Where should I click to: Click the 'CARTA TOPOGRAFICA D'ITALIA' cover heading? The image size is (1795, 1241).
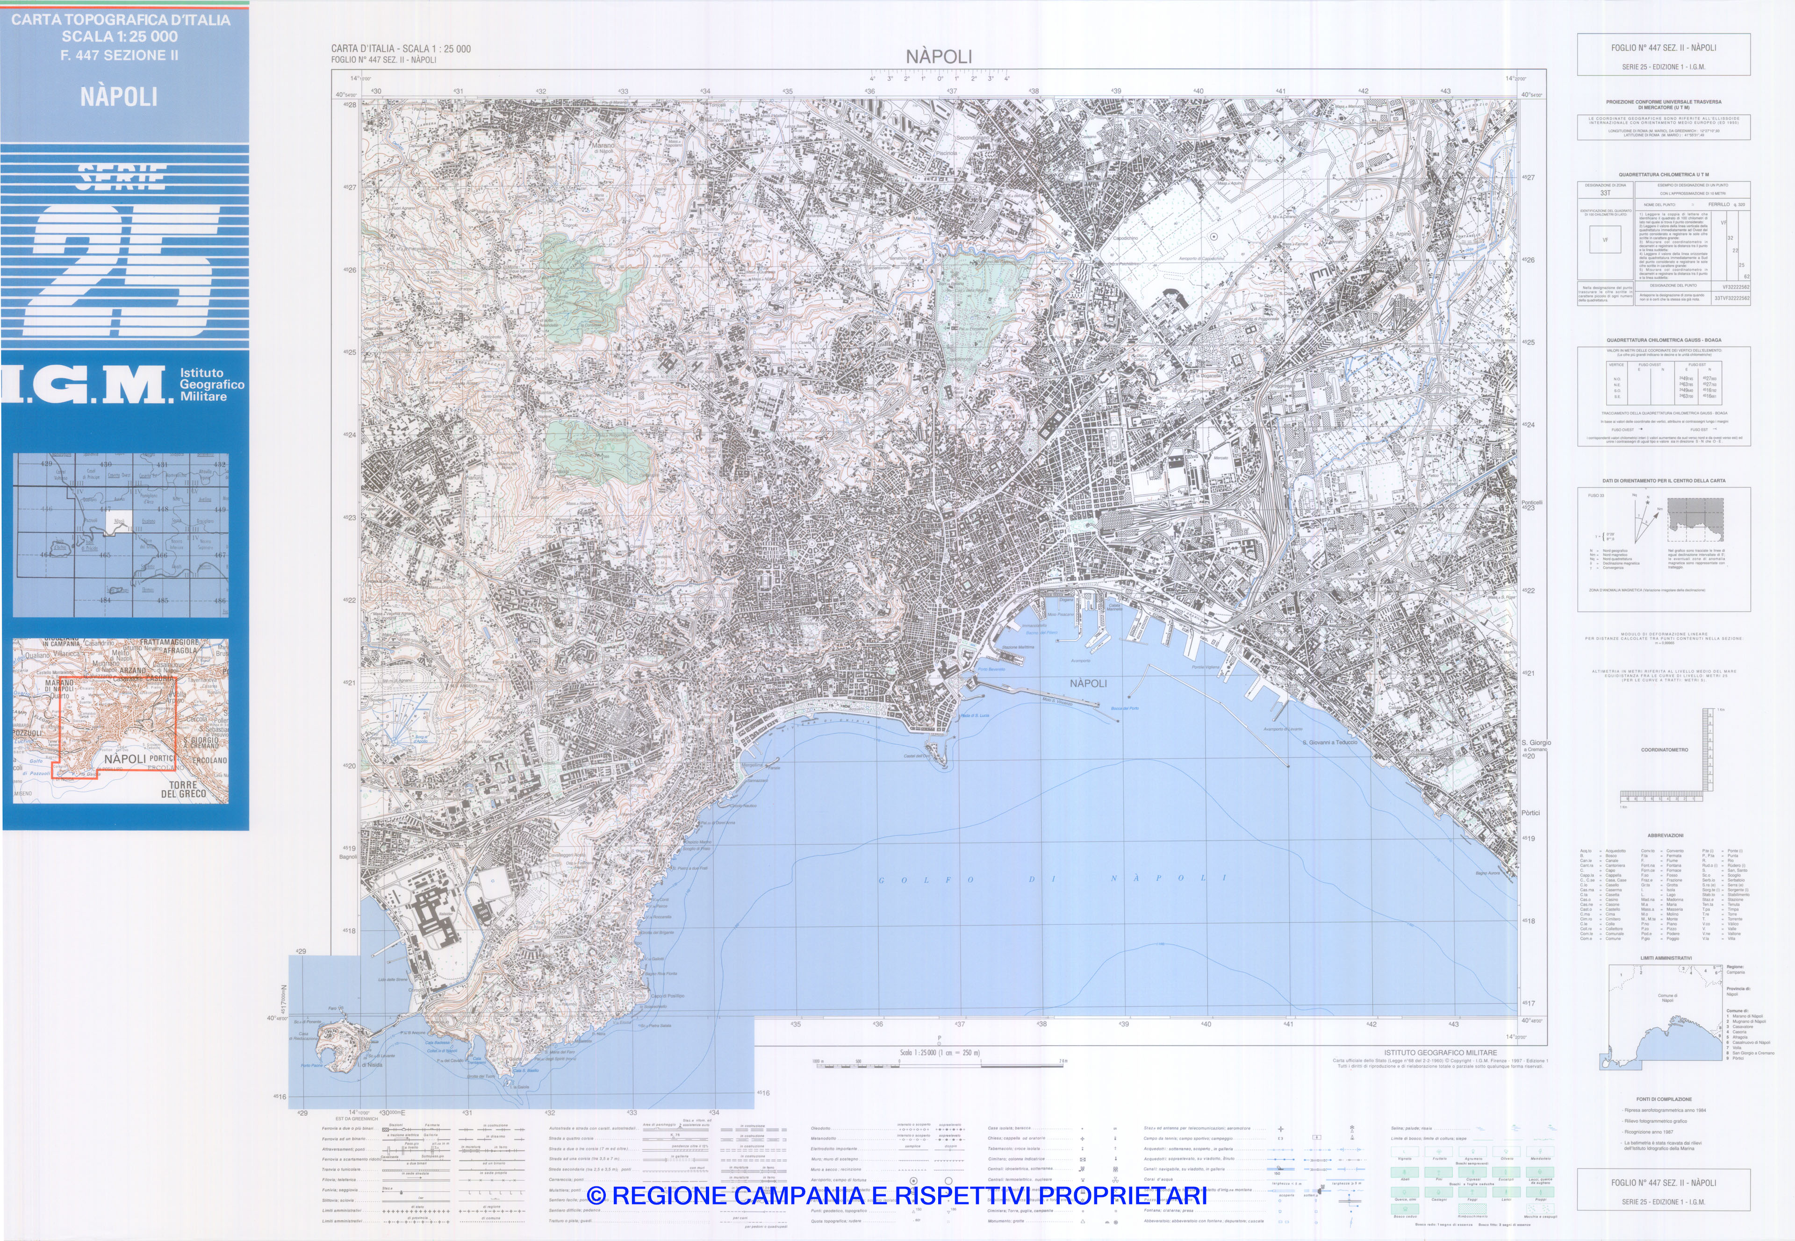pyautogui.click(x=121, y=20)
